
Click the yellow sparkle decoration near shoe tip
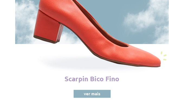point(164,56)
